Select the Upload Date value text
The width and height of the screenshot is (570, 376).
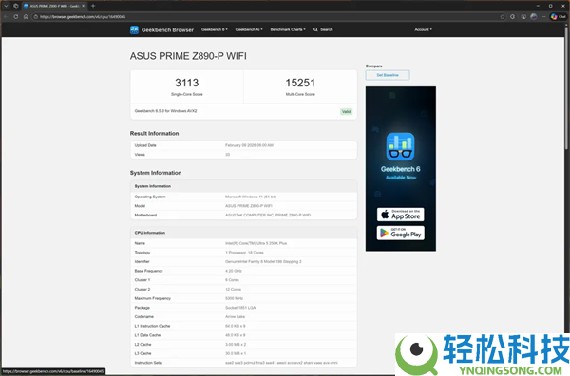pos(249,145)
